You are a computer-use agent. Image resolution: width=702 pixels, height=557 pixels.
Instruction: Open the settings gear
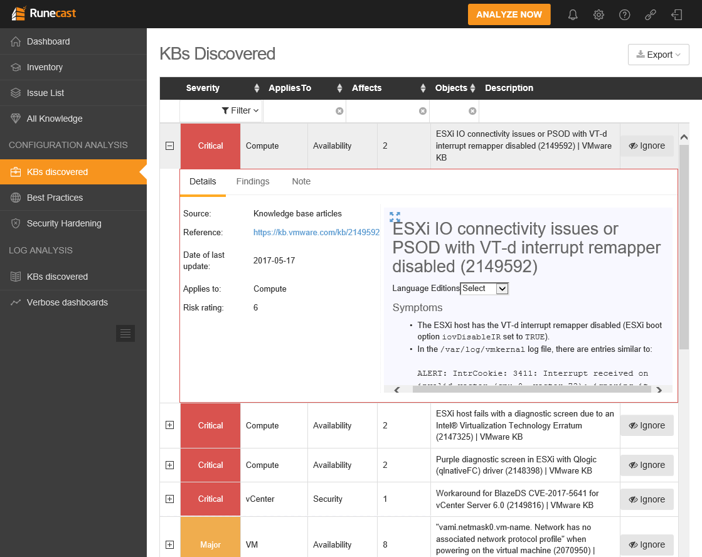(598, 15)
